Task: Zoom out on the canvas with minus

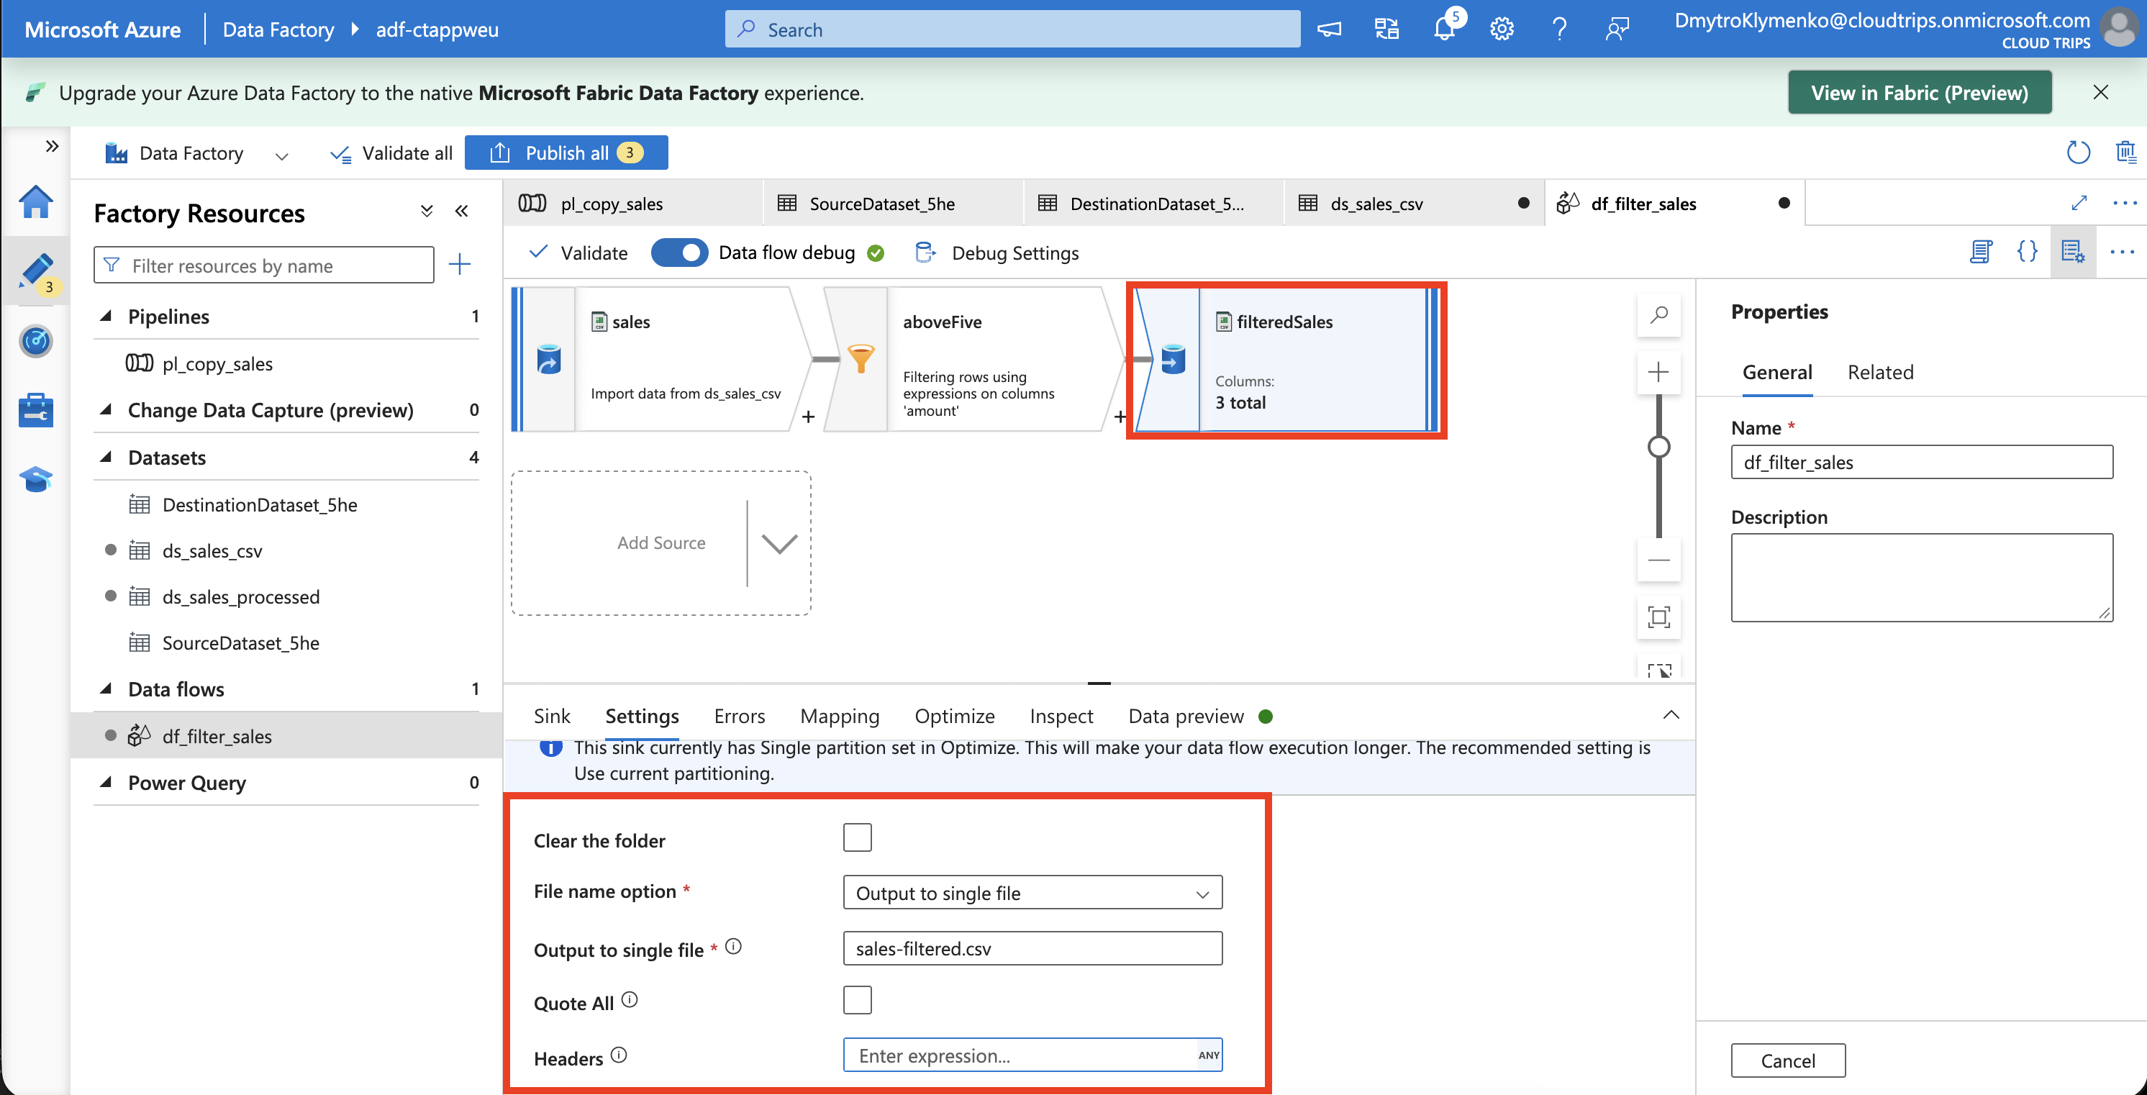Action: coord(1658,560)
